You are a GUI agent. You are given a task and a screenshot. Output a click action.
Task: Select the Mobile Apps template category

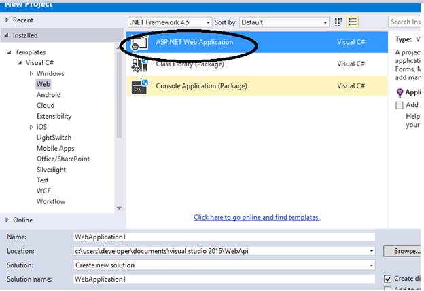(x=56, y=148)
